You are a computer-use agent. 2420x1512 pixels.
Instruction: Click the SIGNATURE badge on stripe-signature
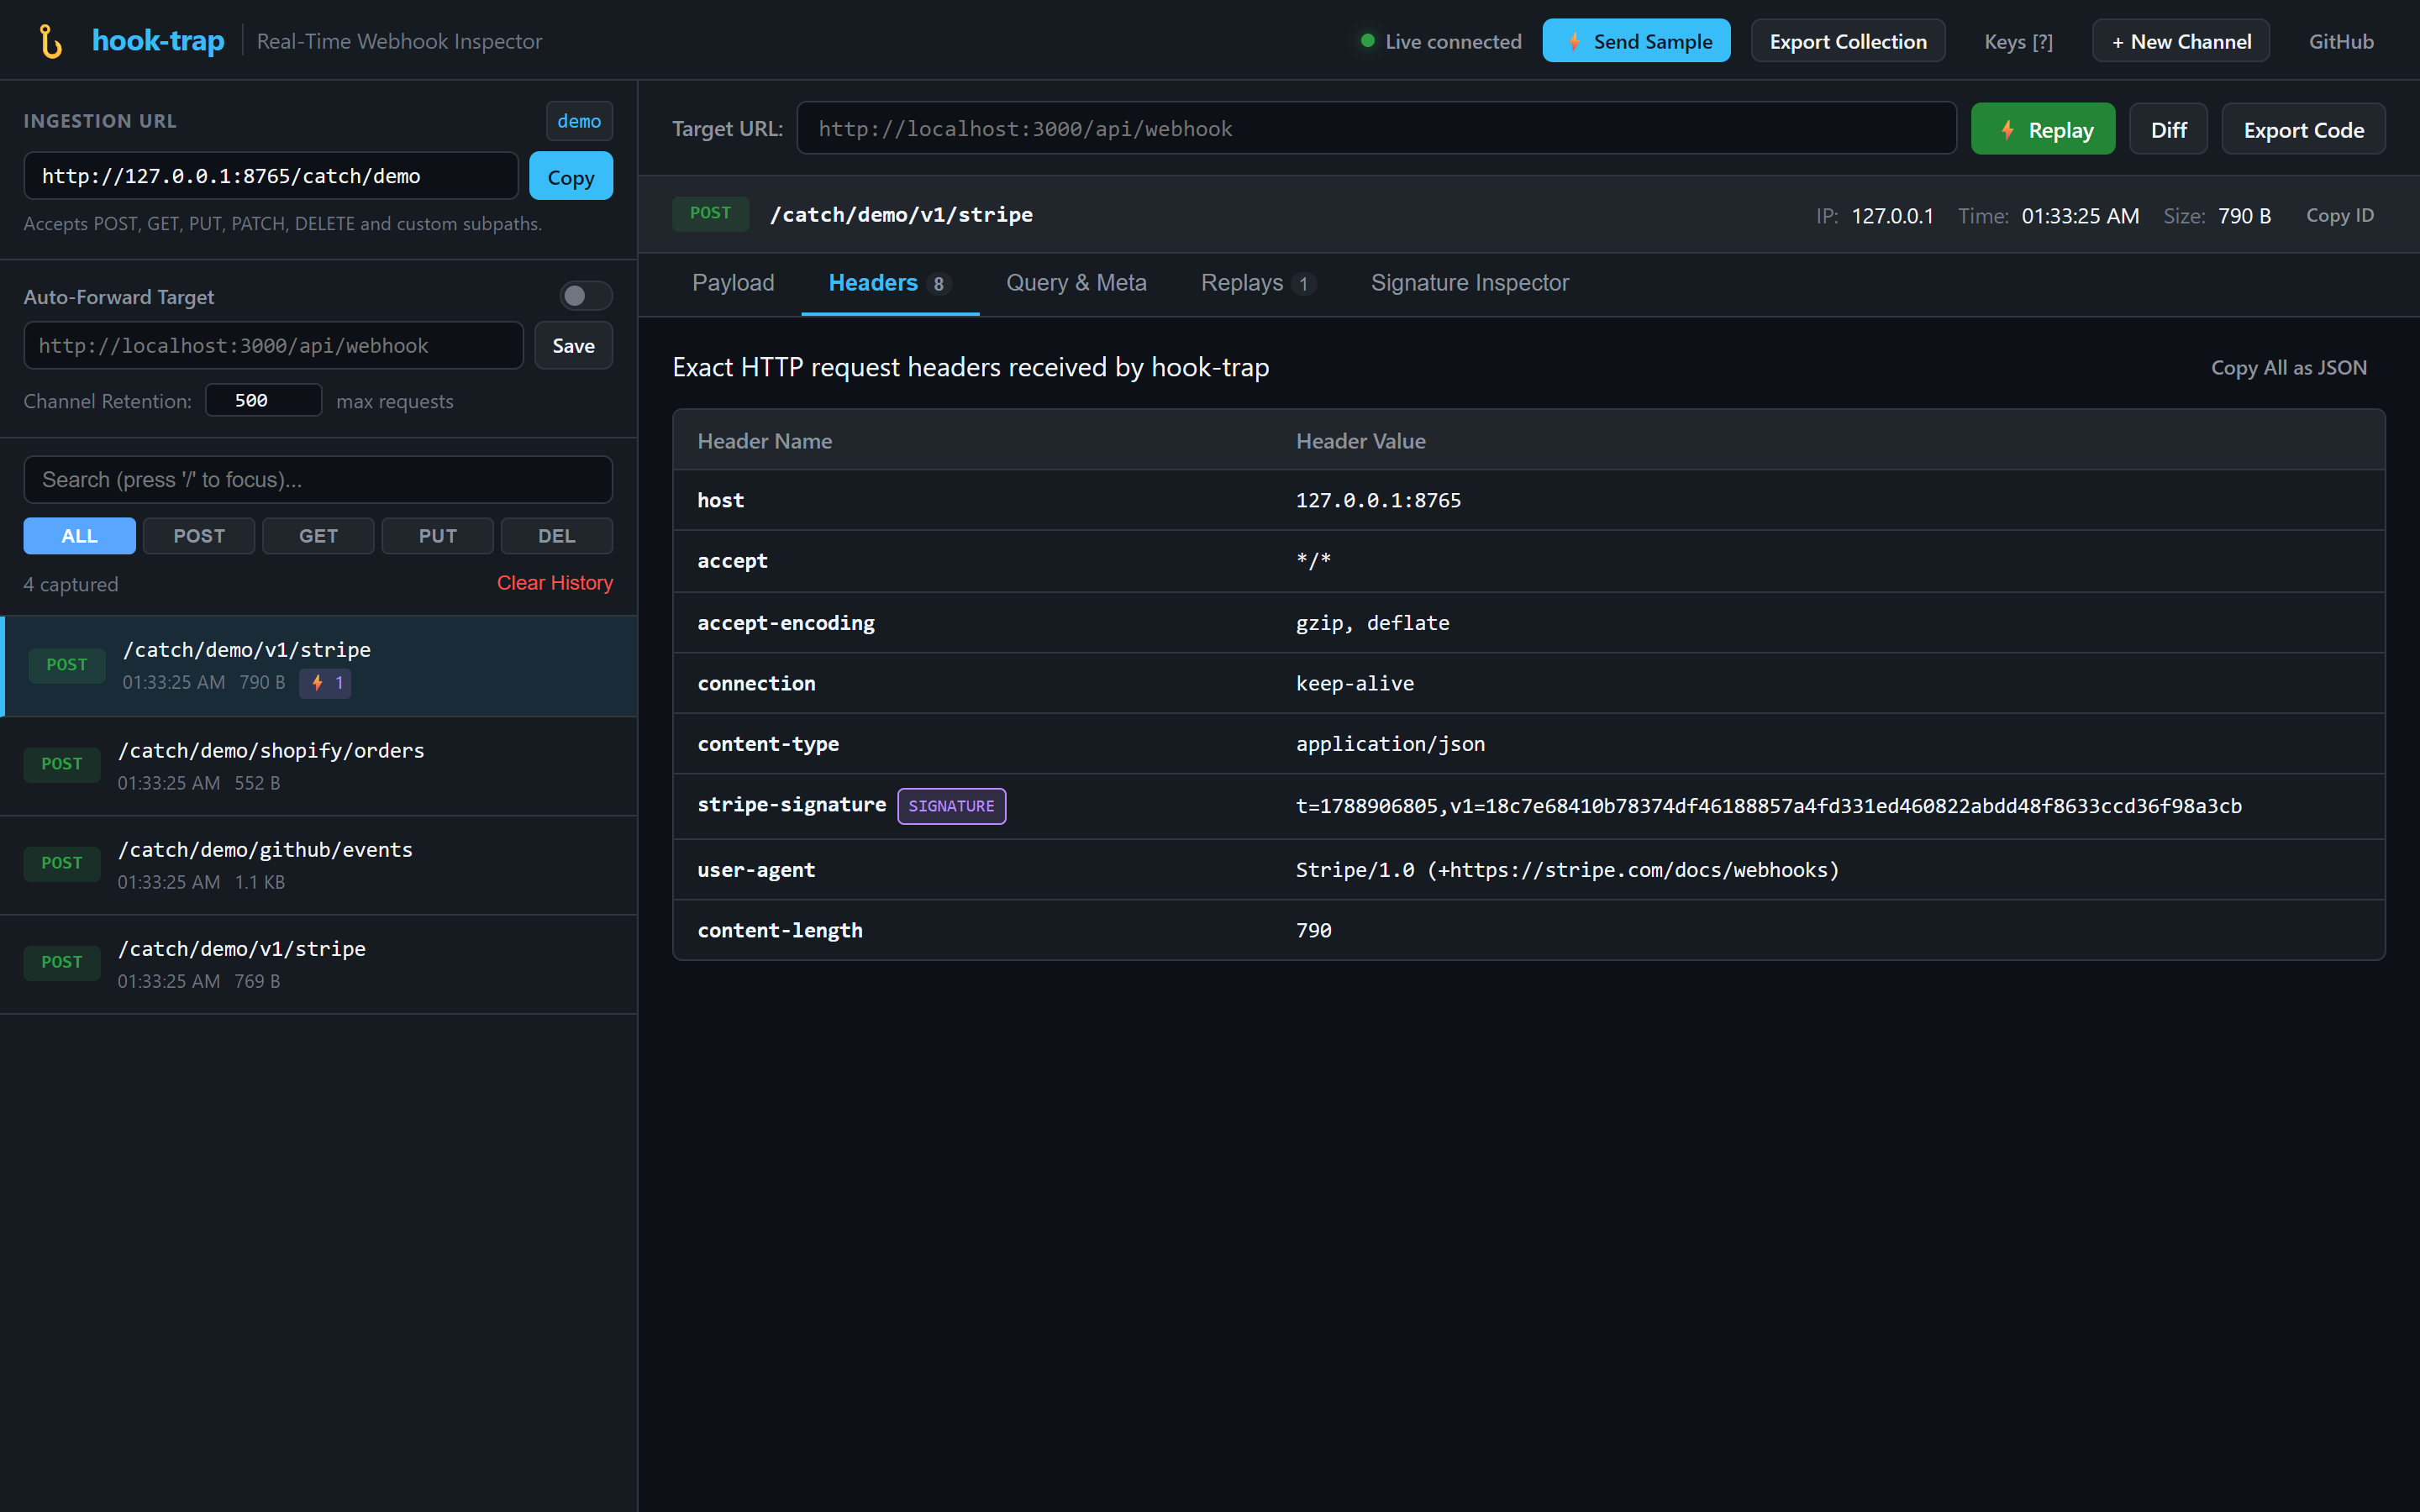pos(951,806)
